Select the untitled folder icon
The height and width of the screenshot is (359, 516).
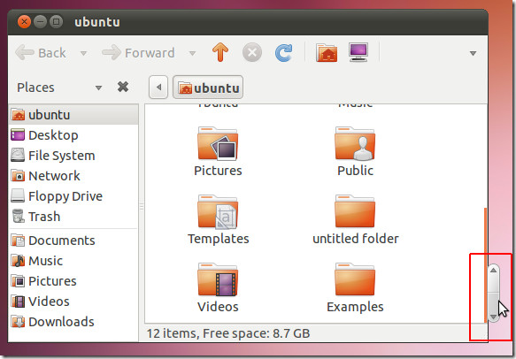(x=355, y=211)
